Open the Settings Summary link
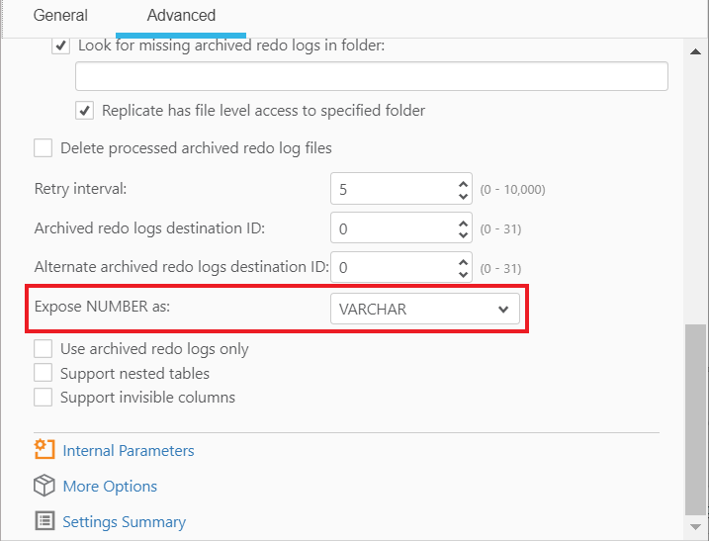The height and width of the screenshot is (541, 709). tap(124, 521)
